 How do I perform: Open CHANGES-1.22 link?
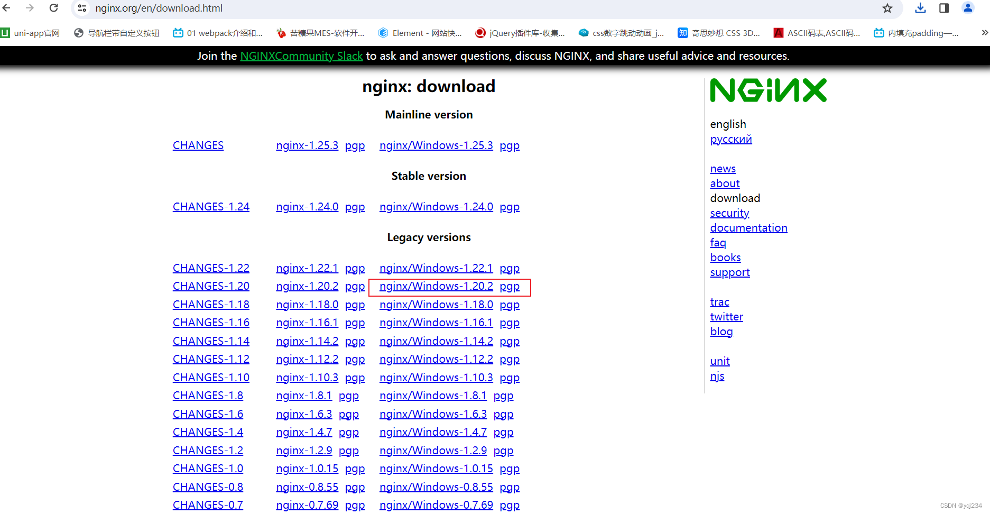pyautogui.click(x=211, y=268)
